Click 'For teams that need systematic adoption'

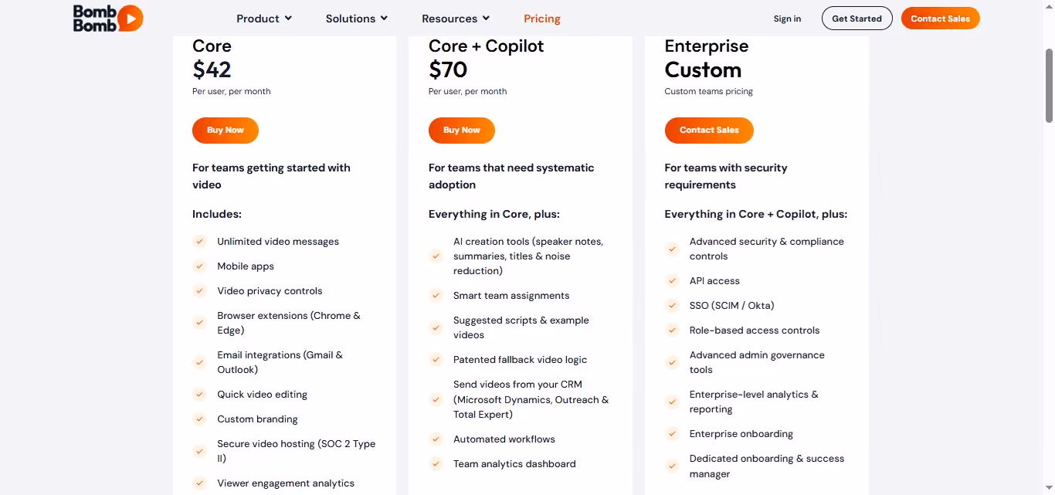511,176
